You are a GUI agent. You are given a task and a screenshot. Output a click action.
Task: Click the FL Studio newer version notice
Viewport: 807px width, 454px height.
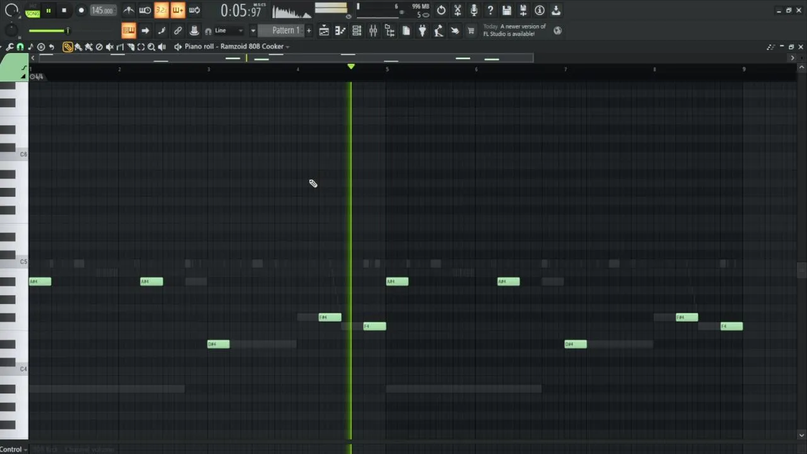tap(514, 30)
